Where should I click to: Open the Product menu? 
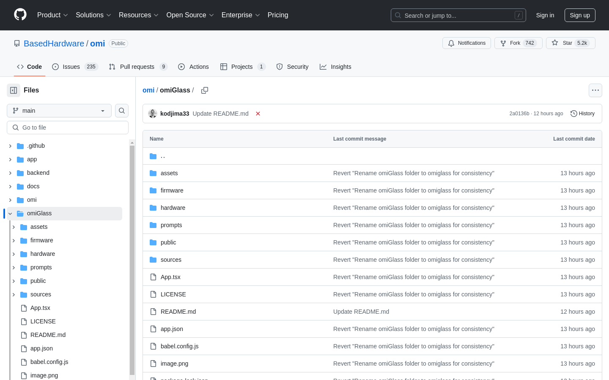(x=52, y=15)
